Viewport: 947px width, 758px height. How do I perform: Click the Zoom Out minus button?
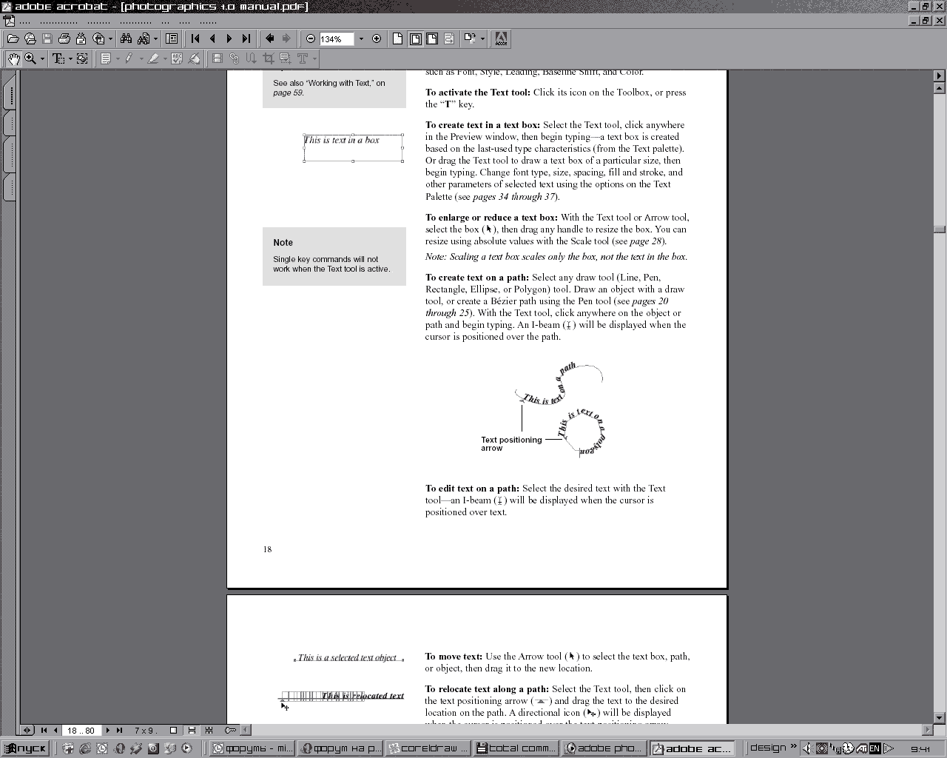[311, 38]
